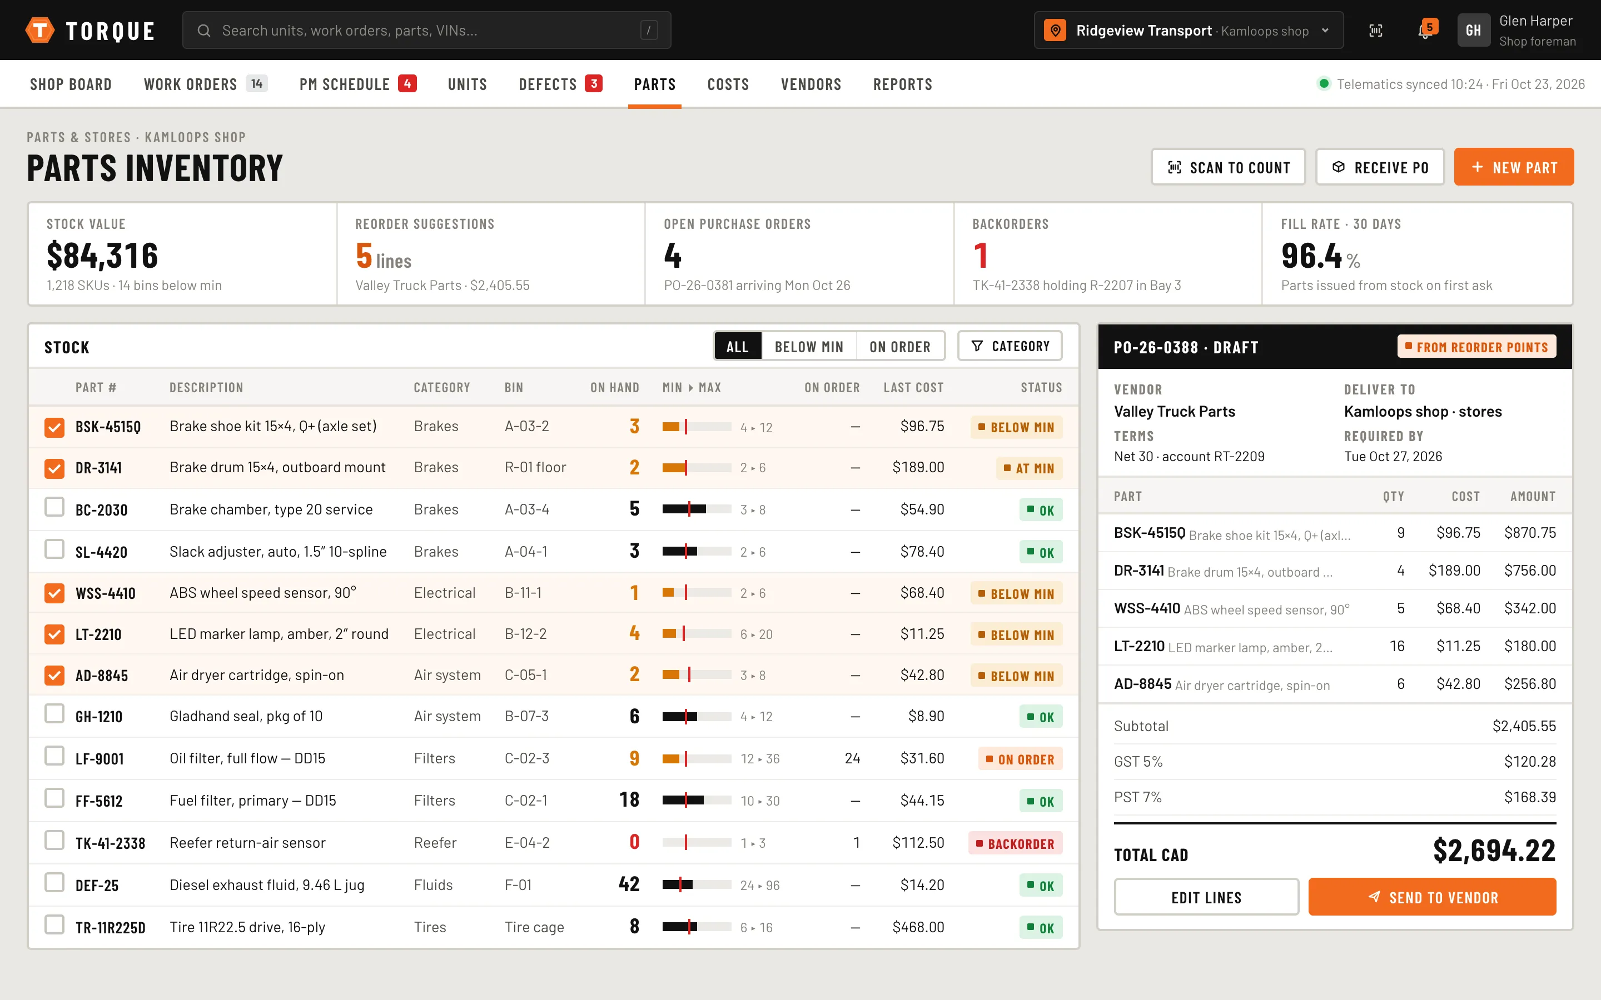Viewport: 1601px width, 1000px height.
Task: Open barcode scanner icon in header
Action: (x=1375, y=31)
